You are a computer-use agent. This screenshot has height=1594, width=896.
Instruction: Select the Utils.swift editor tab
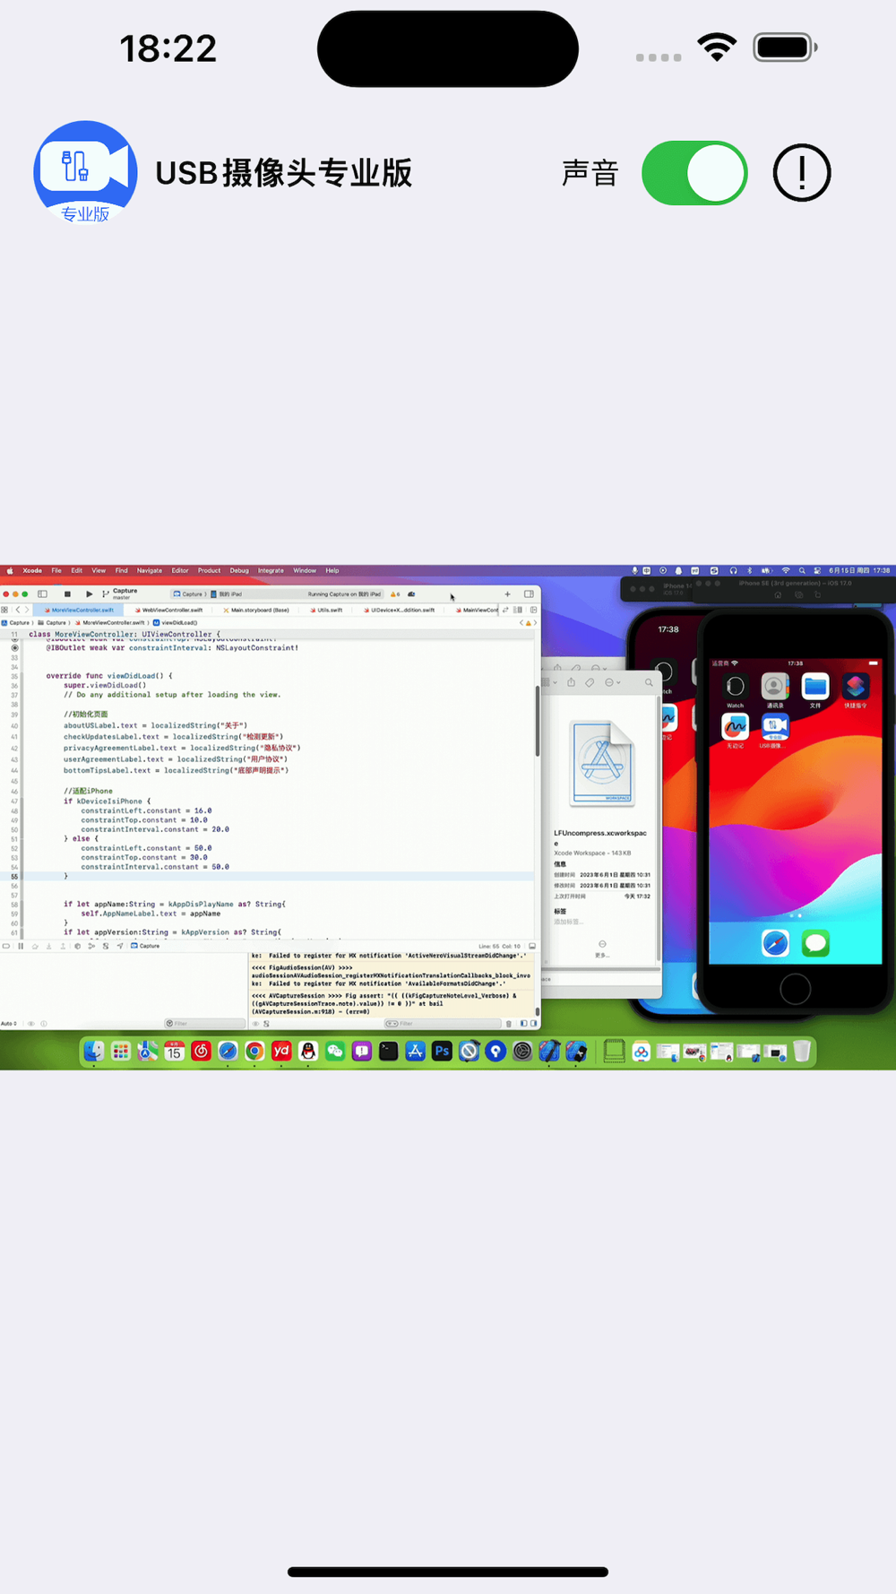coord(326,610)
